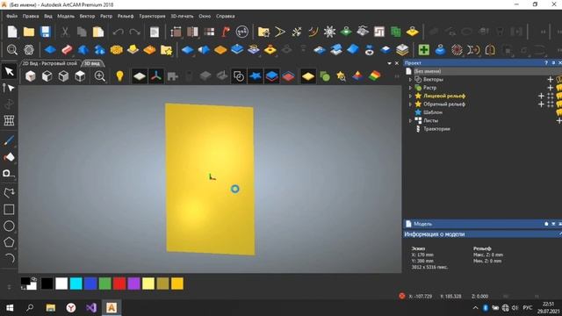Image resolution: width=562 pixels, height=316 pixels.
Task: Choose the flood fill bucket tool
Action: 9,157
